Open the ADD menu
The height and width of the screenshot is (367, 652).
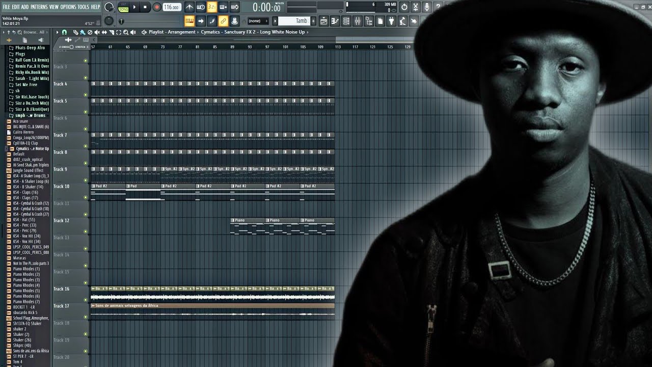tap(25, 7)
